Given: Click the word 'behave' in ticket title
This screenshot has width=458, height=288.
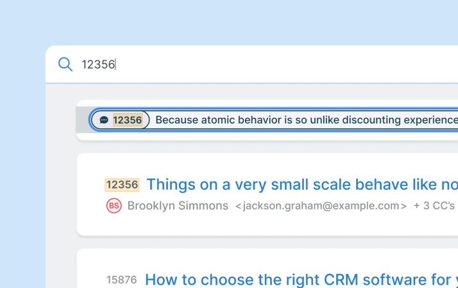Looking at the screenshot, I should coord(382,185).
